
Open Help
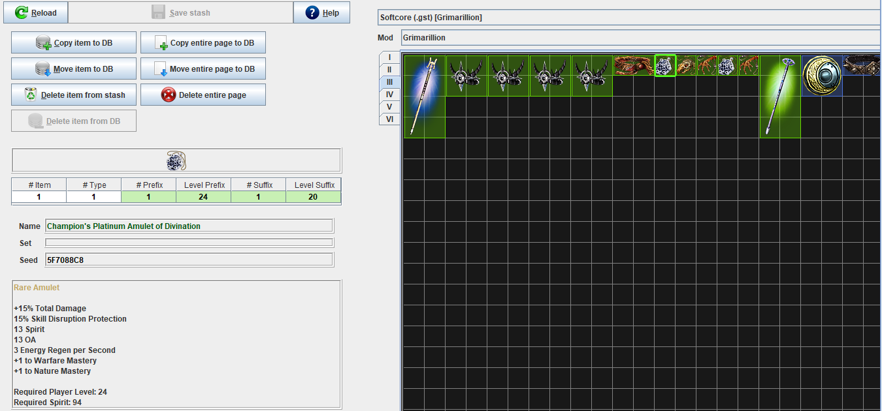(x=321, y=12)
